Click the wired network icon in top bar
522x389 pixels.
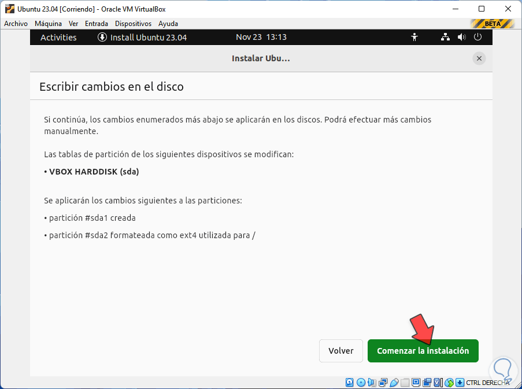(x=445, y=37)
